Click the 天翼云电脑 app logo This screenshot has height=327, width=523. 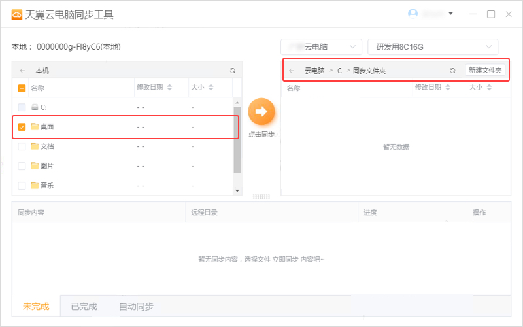[x=17, y=14]
